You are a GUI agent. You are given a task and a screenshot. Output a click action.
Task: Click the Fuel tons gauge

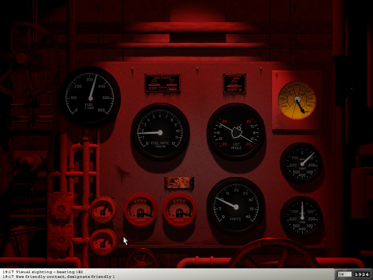90,98
